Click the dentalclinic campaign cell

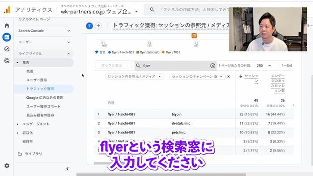coord(181,123)
